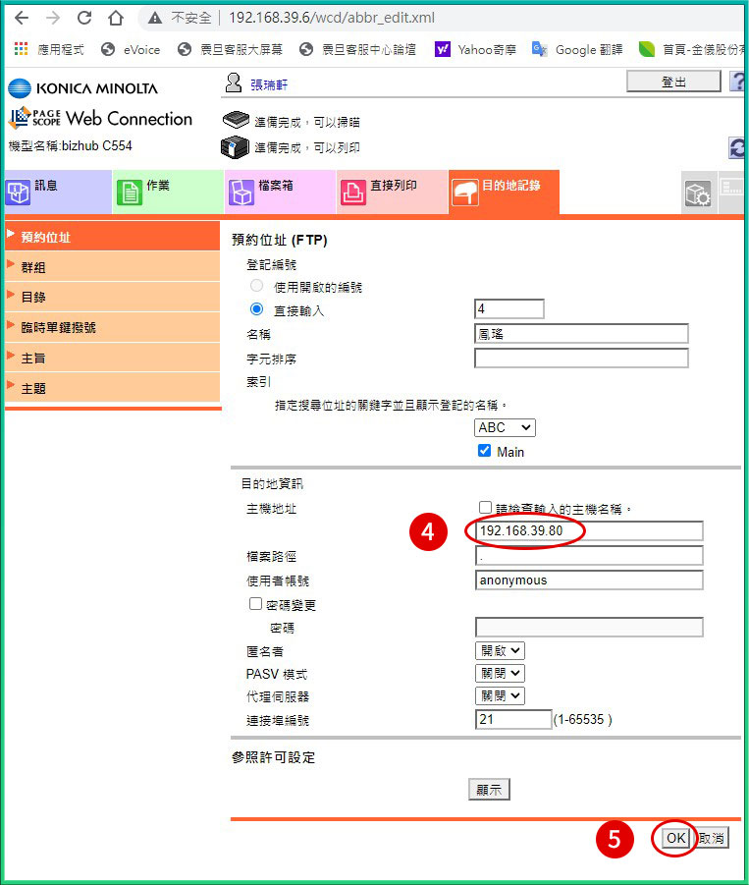
Task: Reload the page with refresh icon
Action: coord(84,18)
